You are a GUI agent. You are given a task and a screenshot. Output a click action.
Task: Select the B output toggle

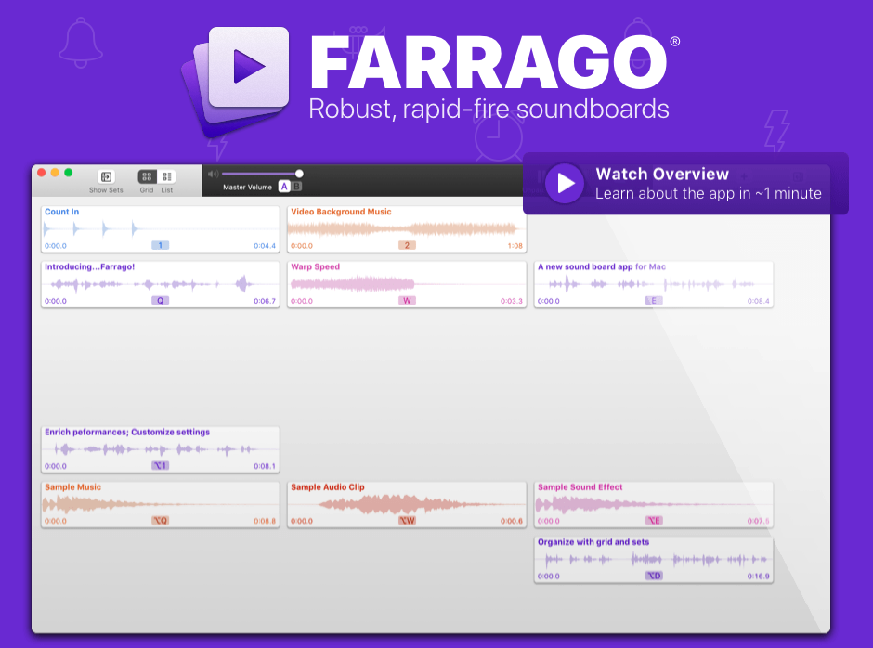(297, 187)
